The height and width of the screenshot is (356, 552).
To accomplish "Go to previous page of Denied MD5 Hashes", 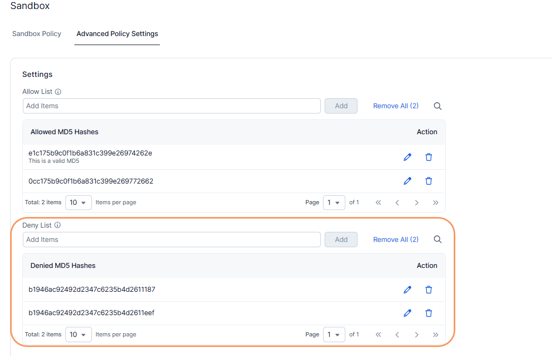I will click(x=397, y=335).
